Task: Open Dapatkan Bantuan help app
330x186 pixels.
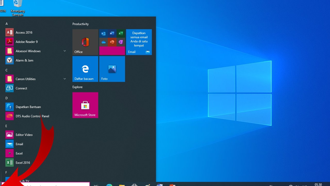Action: pyautogui.click(x=36, y=107)
